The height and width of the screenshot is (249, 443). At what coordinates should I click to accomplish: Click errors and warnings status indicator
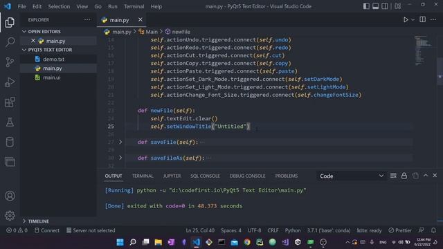(x=17, y=230)
